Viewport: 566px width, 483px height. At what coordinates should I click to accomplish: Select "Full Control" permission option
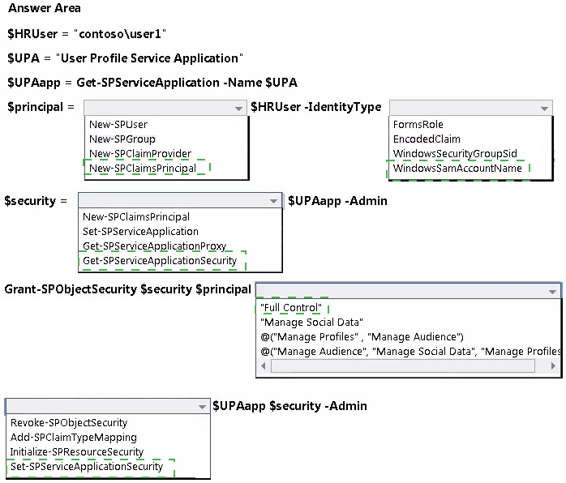tap(291, 308)
